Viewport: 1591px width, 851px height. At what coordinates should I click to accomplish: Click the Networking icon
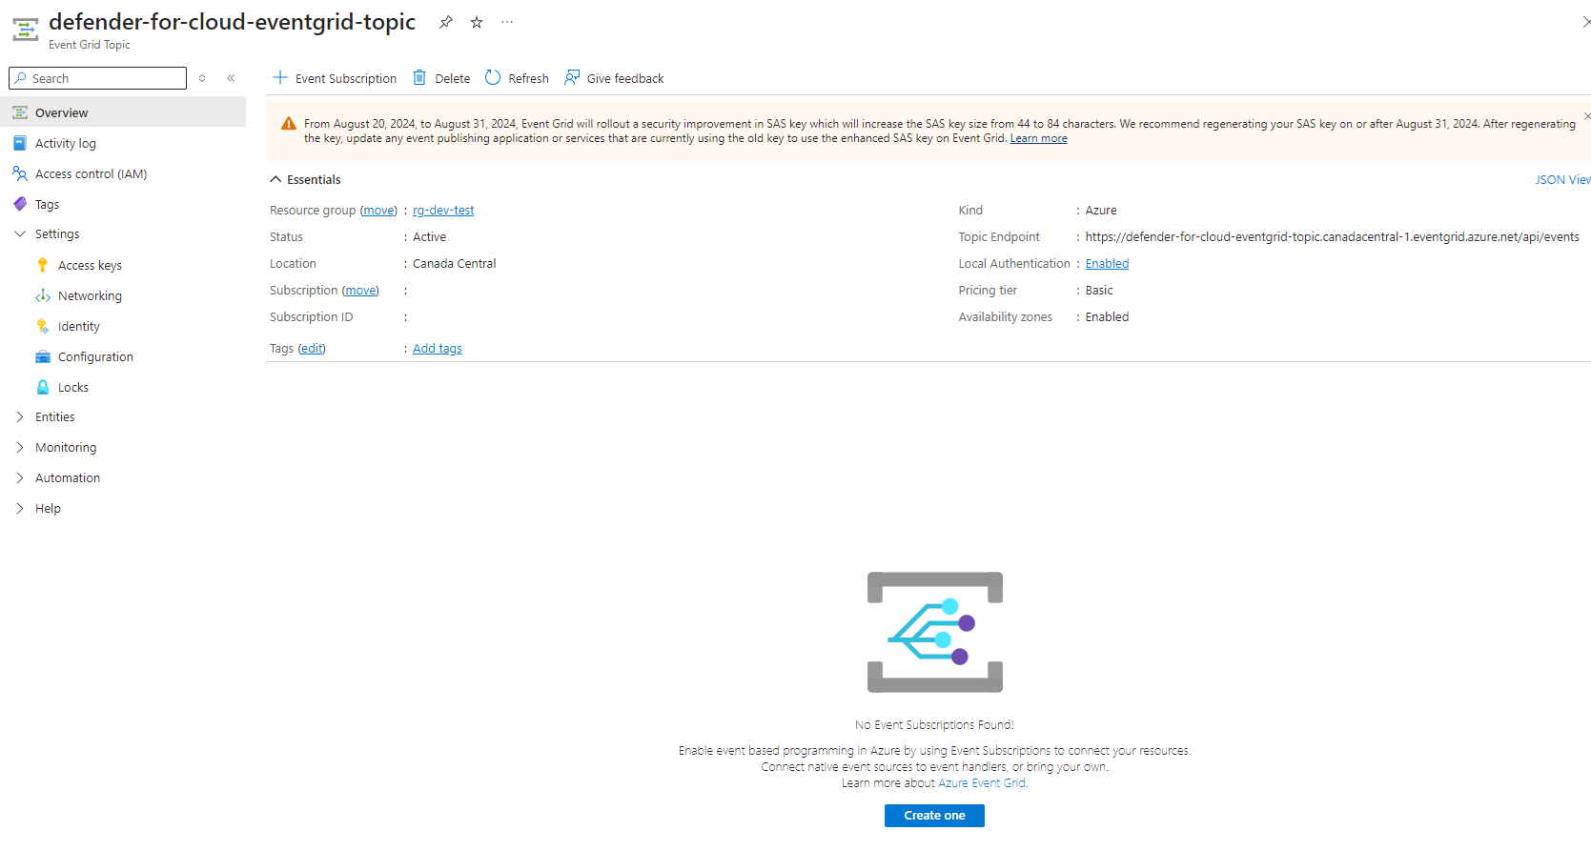43,295
